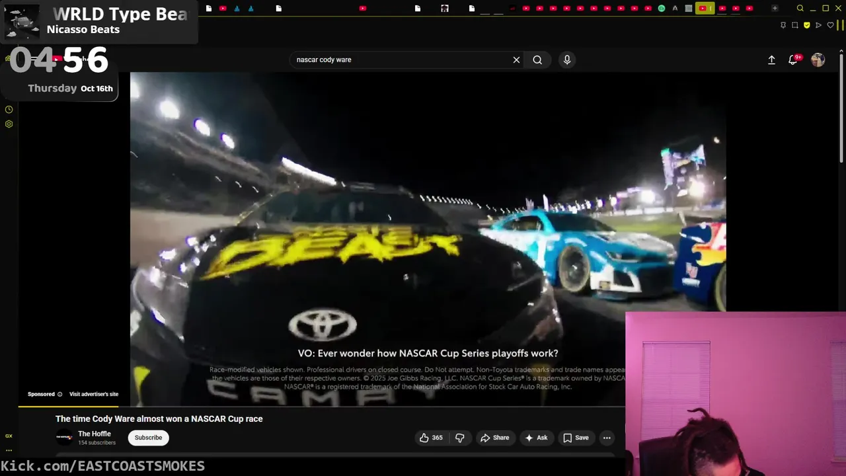Click the "154 subscribers" text
This screenshot has width=846, height=476.
click(x=96, y=443)
